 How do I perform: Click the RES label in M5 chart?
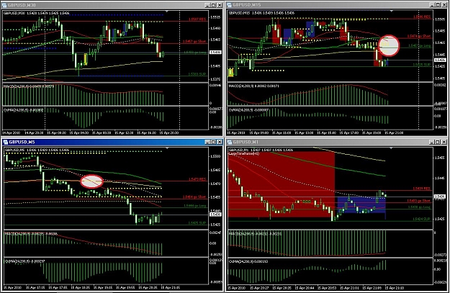point(197,179)
